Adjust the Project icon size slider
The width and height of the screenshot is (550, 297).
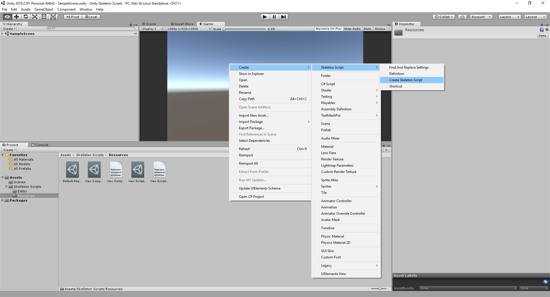379,289
